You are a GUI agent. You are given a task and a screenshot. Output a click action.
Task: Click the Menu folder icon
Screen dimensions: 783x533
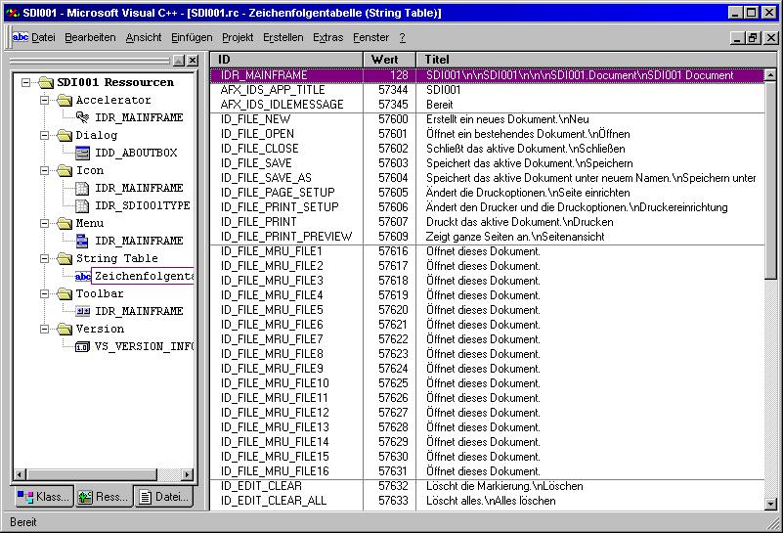click(65, 223)
